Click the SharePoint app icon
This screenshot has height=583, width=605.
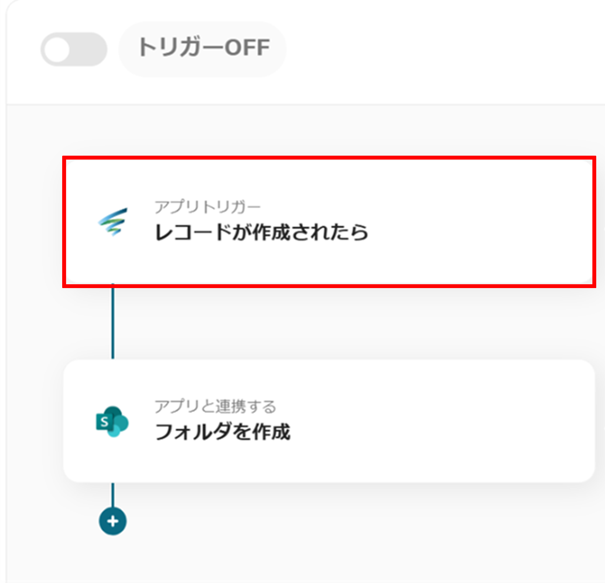112,421
